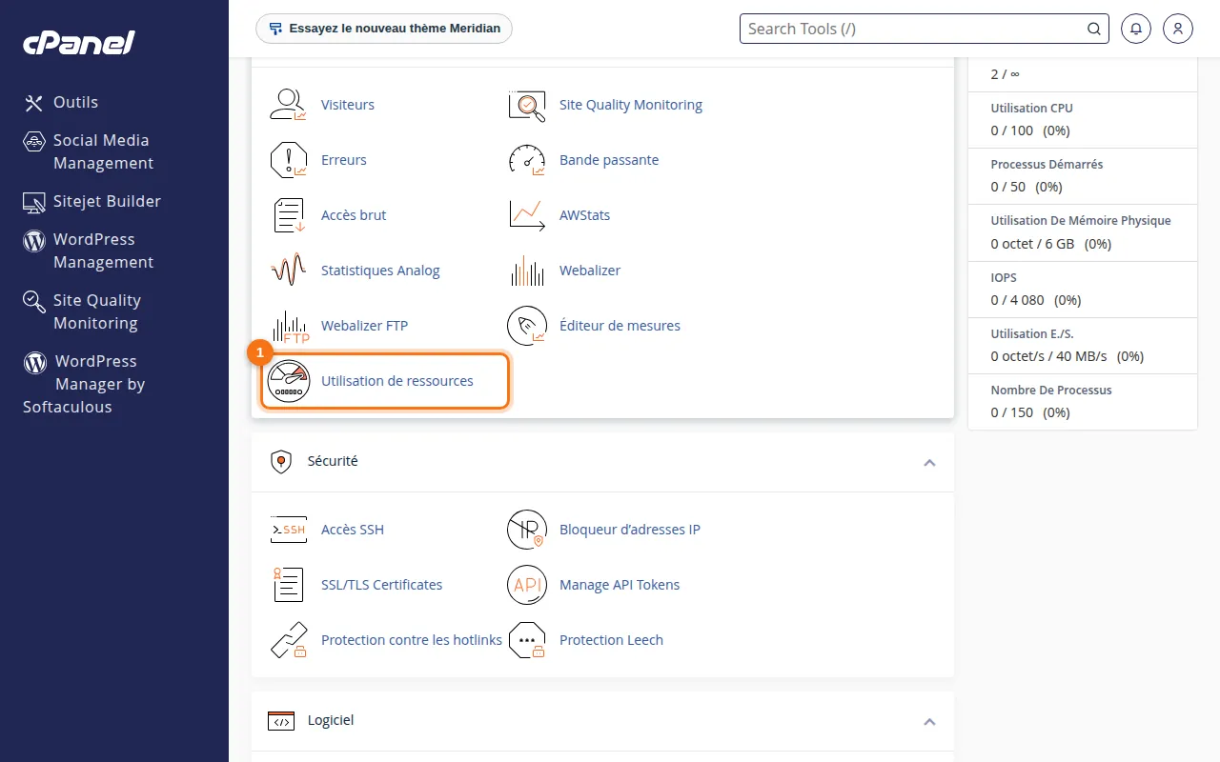
Task: Open Sitejet Builder from sidebar
Action: click(91, 202)
